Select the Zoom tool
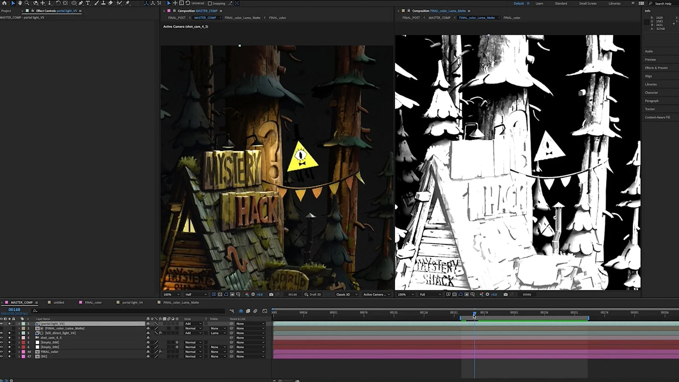Screen dimensions: 679x382 [x=27, y=3]
